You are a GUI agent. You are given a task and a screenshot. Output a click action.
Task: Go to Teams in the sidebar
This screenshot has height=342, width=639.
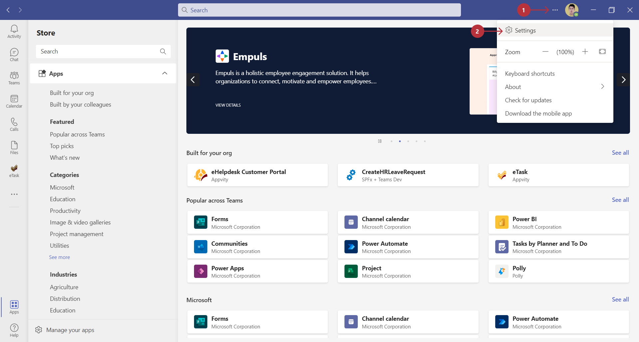pos(14,78)
